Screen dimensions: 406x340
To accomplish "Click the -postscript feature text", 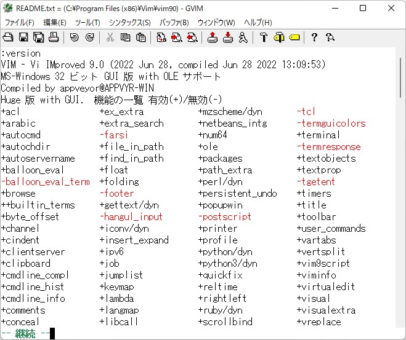I will tap(225, 216).
